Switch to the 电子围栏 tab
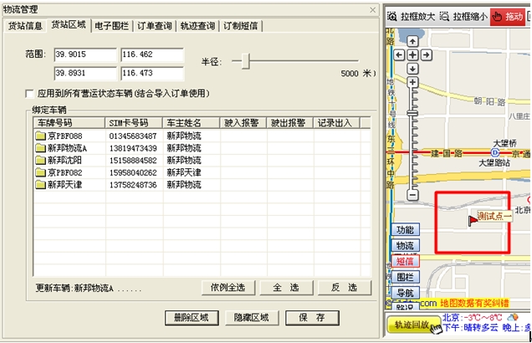This screenshot has width=532, height=343. (x=110, y=26)
